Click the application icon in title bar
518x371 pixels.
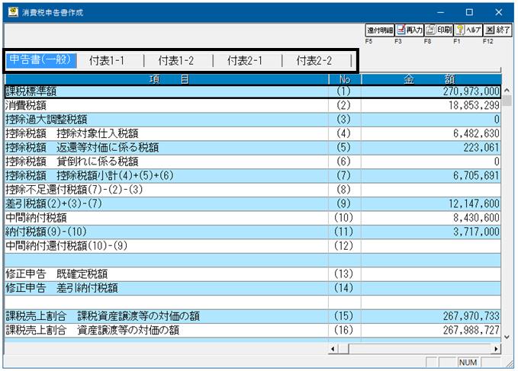[x=13, y=12]
